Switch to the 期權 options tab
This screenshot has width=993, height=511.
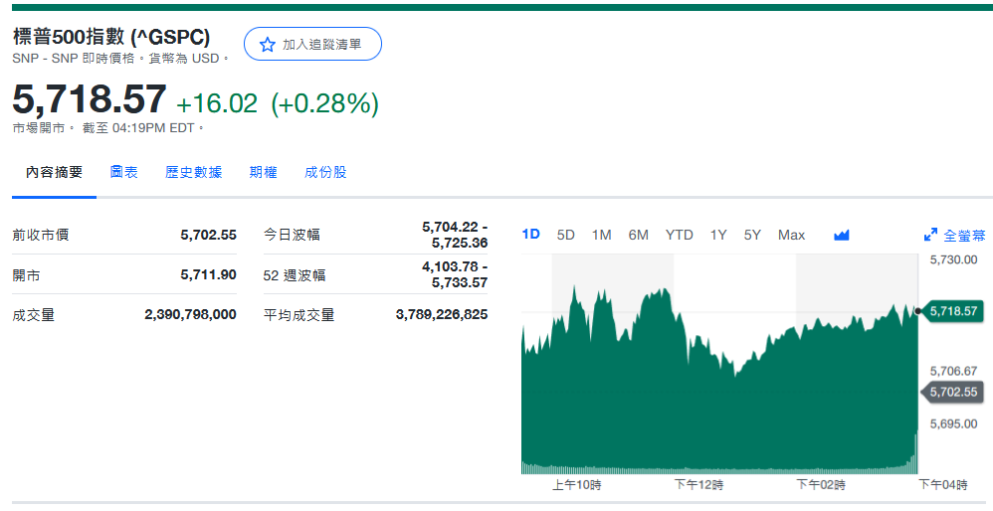tap(264, 172)
